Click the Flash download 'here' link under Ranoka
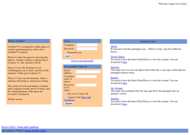The height and width of the screenshot is (135, 190). tap(125, 83)
